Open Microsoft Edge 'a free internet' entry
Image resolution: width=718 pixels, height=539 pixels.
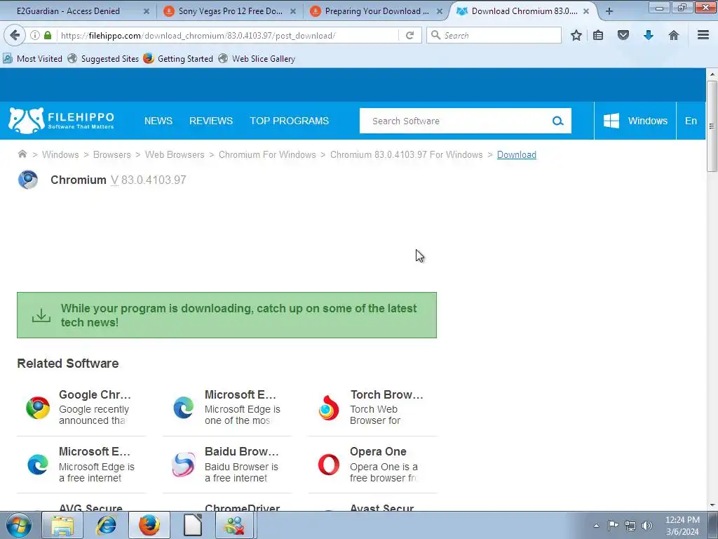coord(81,465)
